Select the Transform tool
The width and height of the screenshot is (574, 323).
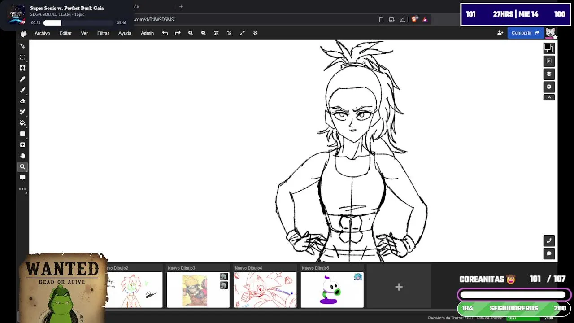pos(22,68)
